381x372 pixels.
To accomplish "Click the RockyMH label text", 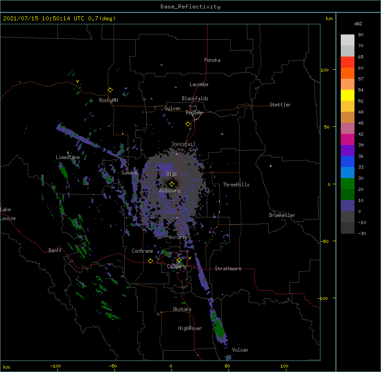I will 108,100.
